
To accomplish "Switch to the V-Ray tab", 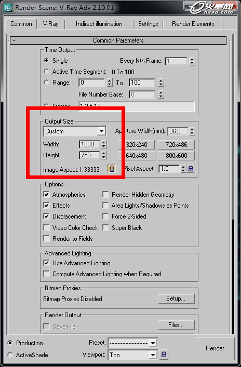I will coord(50,24).
